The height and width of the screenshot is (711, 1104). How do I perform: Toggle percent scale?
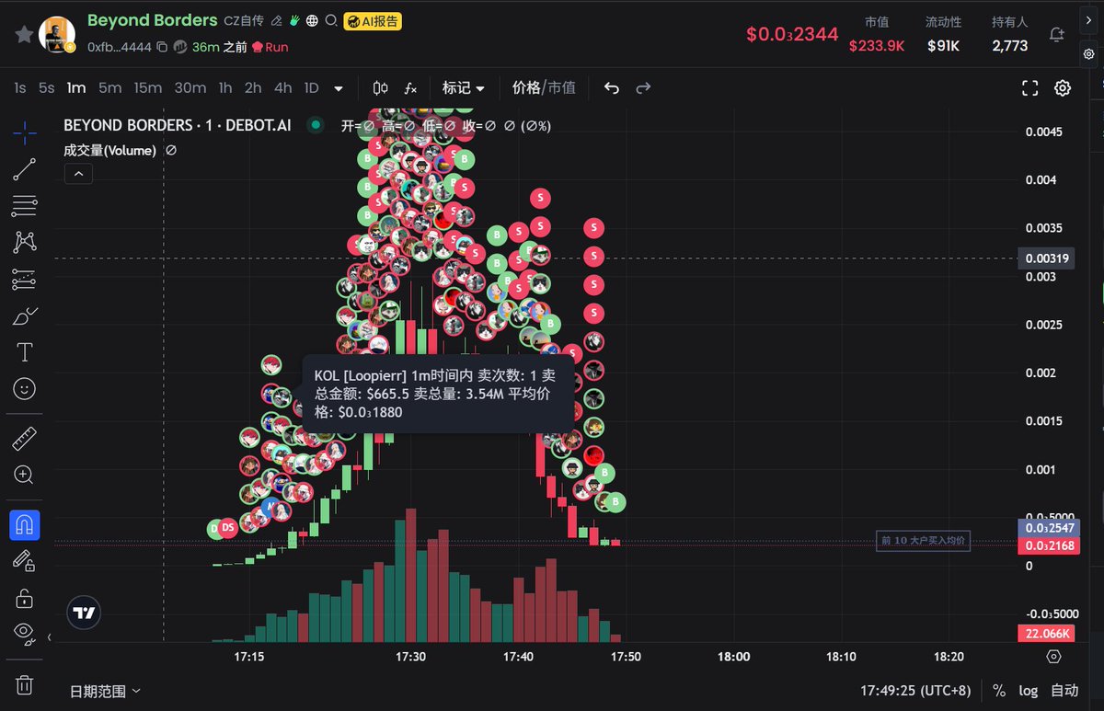coord(999,691)
